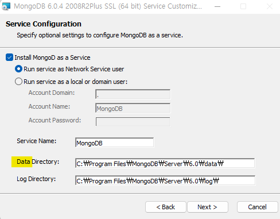280x219 pixels.
Task: Click the Service Configuration heading
Action: [44, 24]
